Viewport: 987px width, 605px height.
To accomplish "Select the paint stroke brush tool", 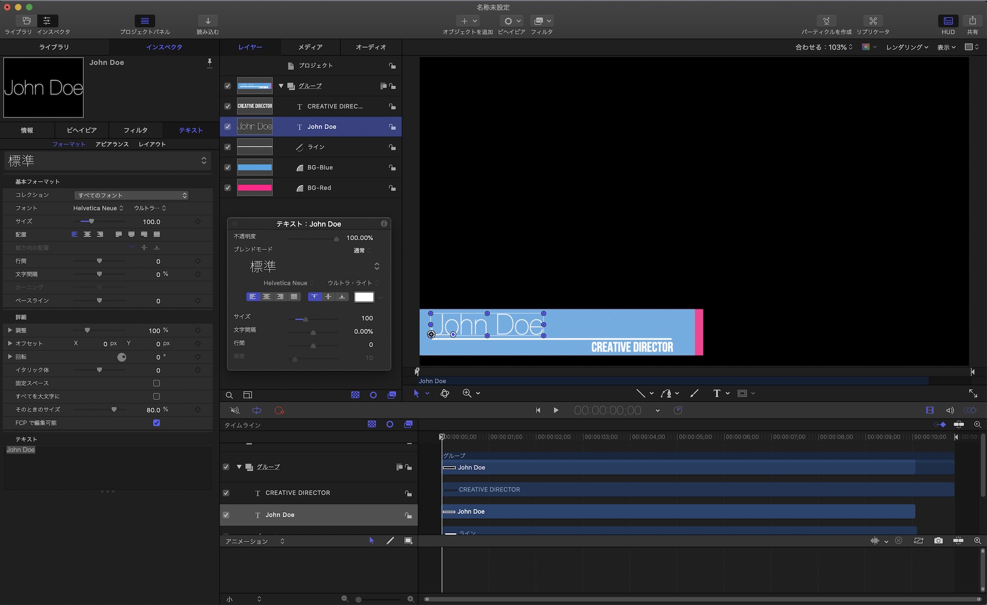I will click(694, 393).
